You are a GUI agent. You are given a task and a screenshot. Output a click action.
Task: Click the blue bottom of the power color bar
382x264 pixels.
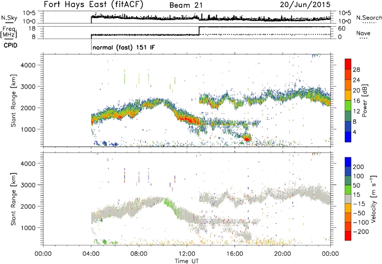[348, 137]
